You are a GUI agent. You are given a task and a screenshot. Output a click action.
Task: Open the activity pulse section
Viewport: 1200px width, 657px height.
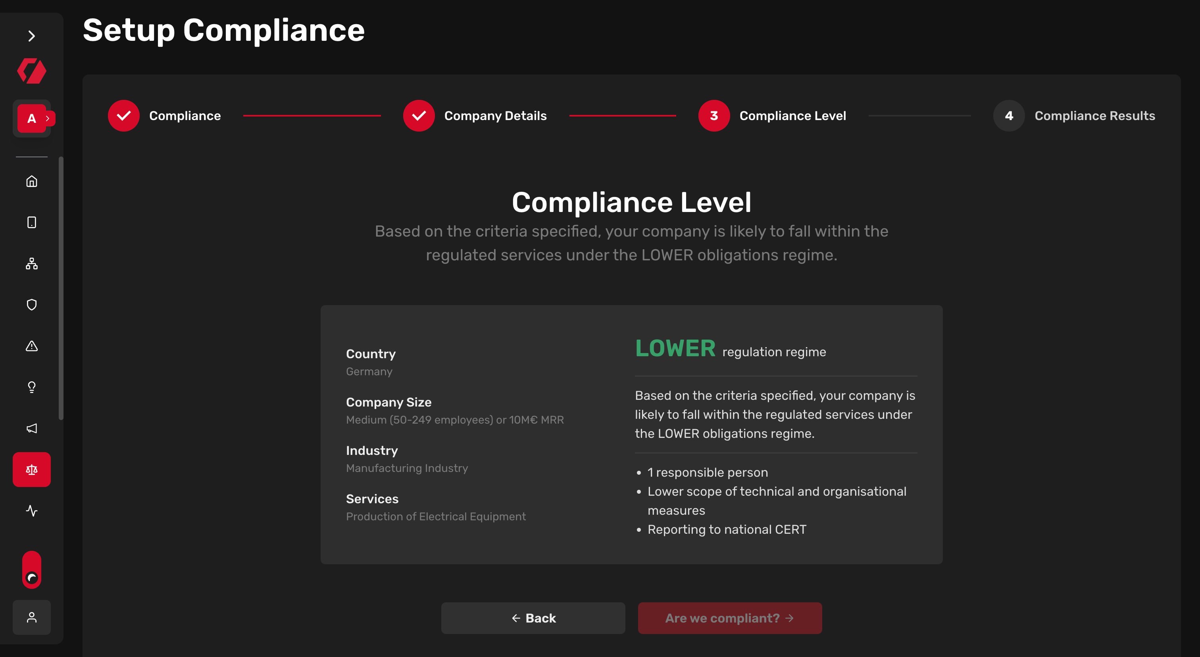point(31,510)
